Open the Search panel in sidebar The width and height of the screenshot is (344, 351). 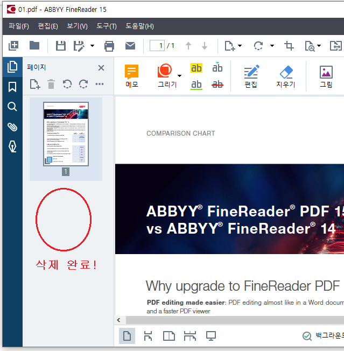point(12,107)
